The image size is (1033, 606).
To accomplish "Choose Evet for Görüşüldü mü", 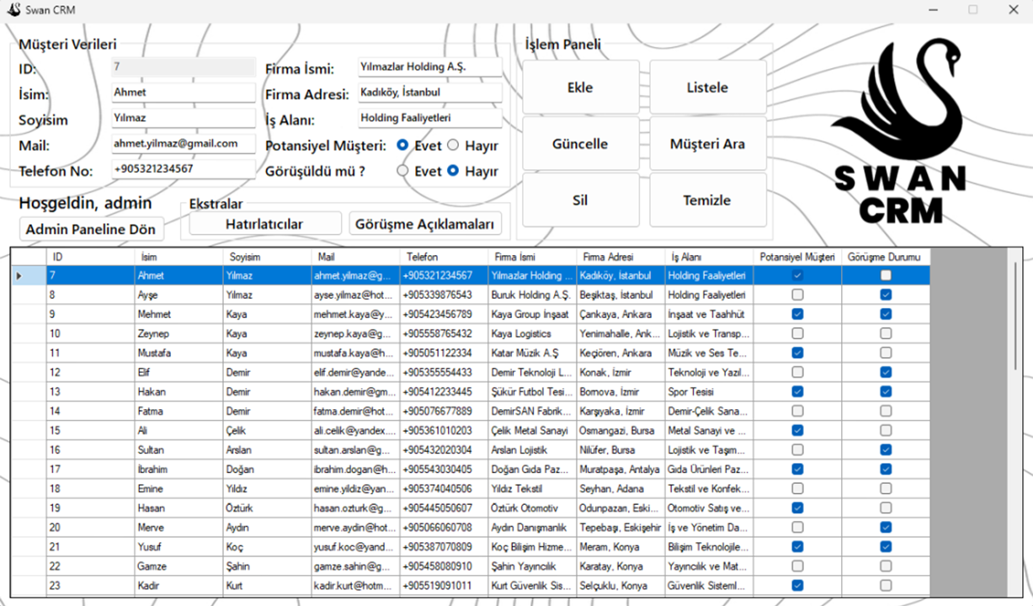I will coord(403,171).
